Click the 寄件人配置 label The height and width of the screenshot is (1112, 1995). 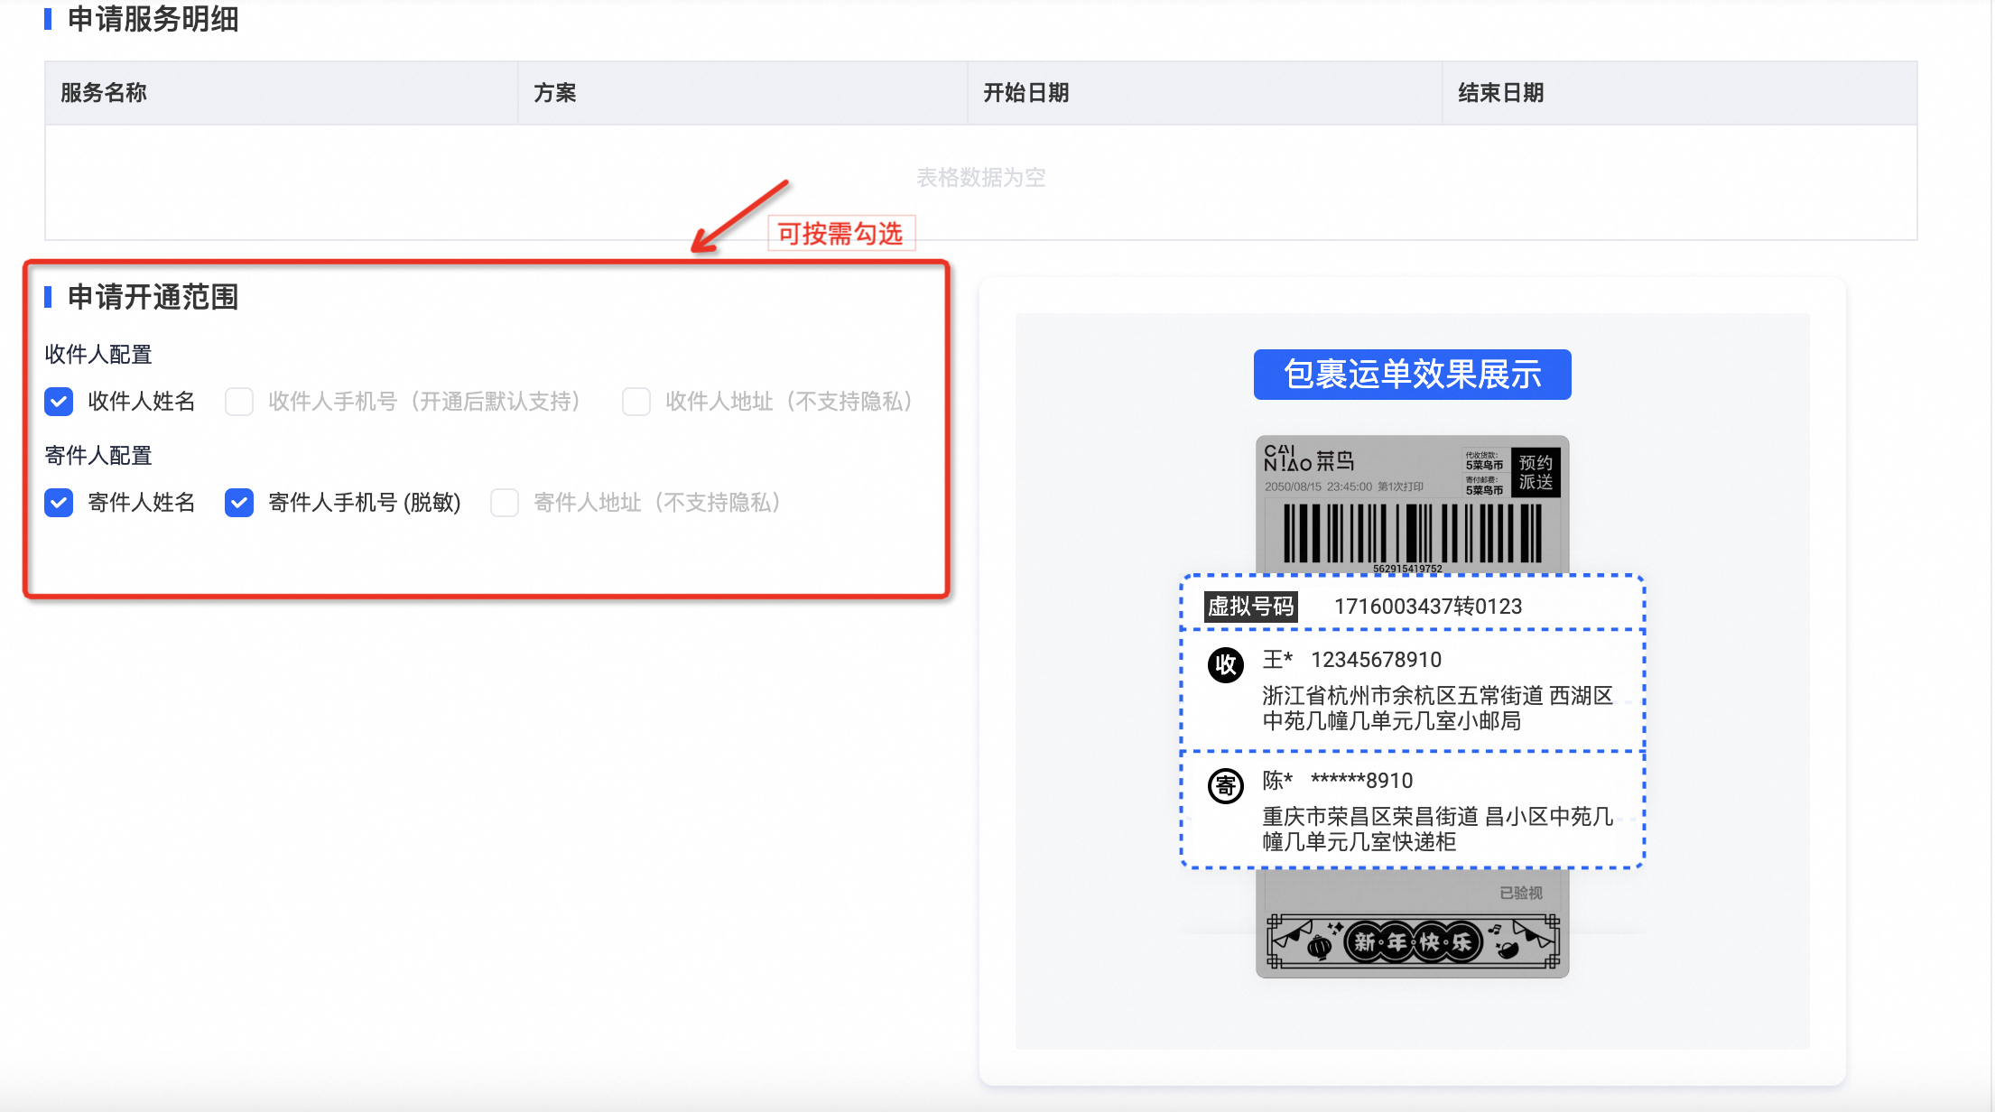click(98, 456)
